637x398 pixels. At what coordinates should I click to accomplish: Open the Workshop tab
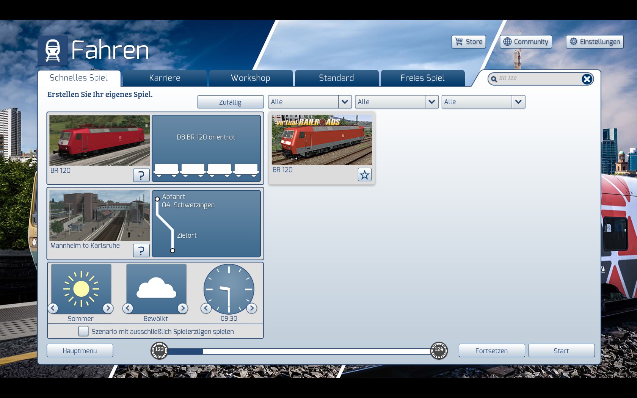click(251, 78)
